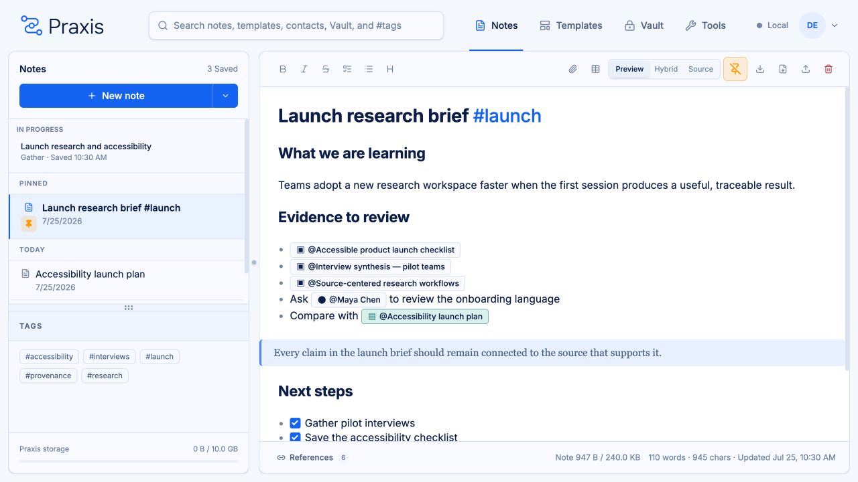Toggle the Save the accessibility checklist checkbox

pyautogui.click(x=295, y=437)
